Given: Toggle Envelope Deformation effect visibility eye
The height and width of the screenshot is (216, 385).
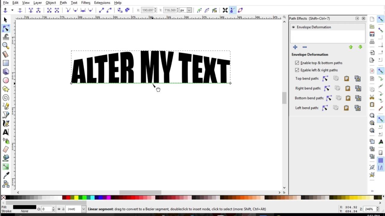Looking at the screenshot, I should tap(293, 27).
